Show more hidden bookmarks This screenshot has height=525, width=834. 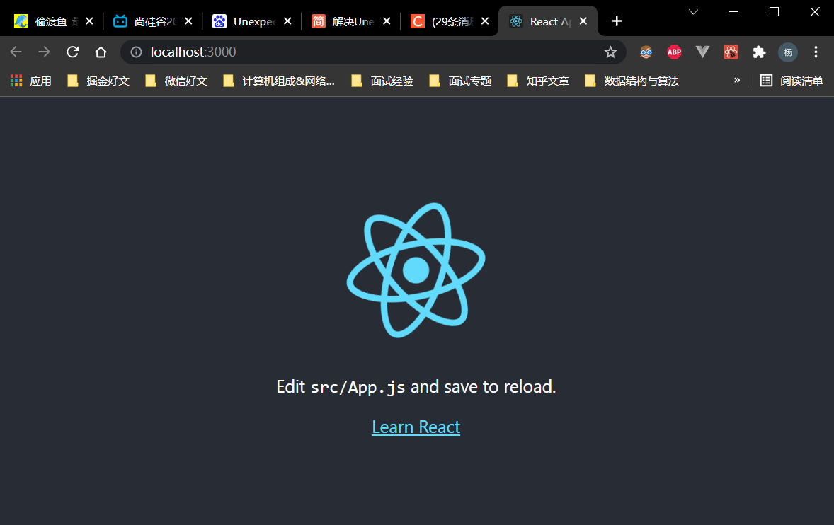737,80
